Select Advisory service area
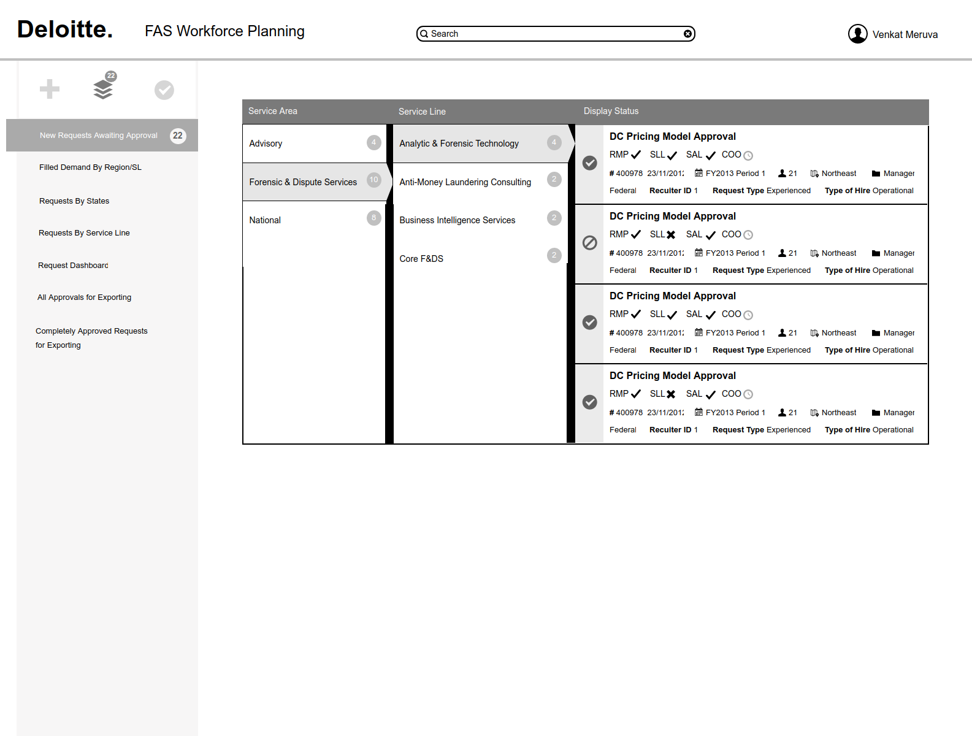Viewport: 972px width, 736px height. tap(314, 144)
